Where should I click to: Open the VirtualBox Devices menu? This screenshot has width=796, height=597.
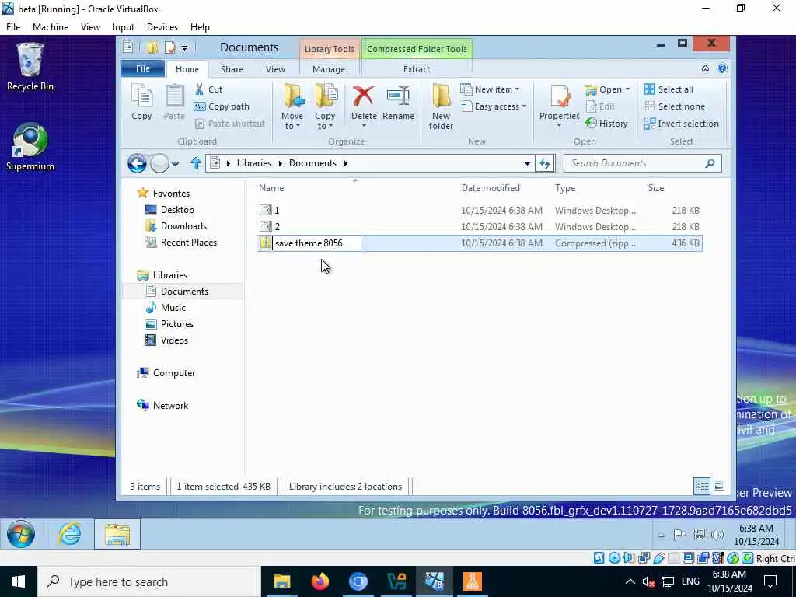pyautogui.click(x=162, y=27)
